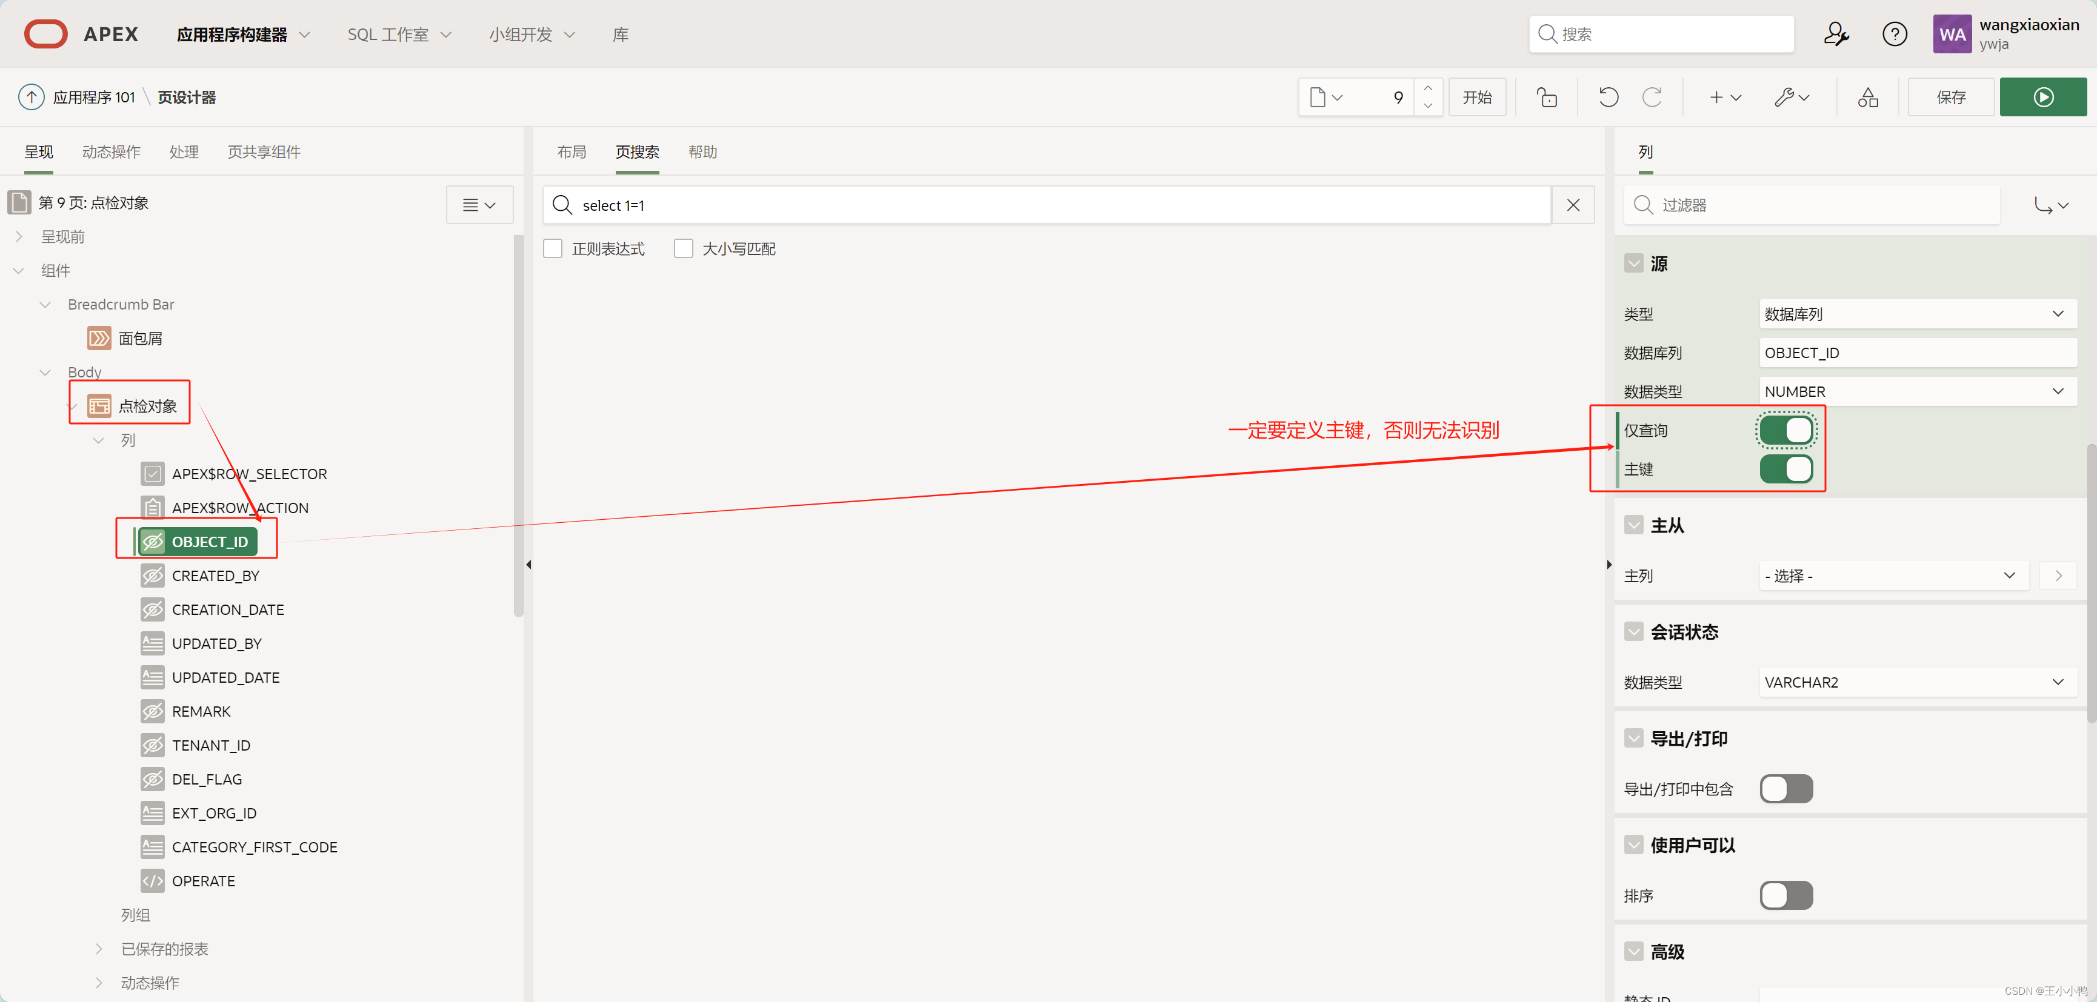Select the CREATED_BY hidden column
The width and height of the screenshot is (2097, 1002).
coord(216,576)
